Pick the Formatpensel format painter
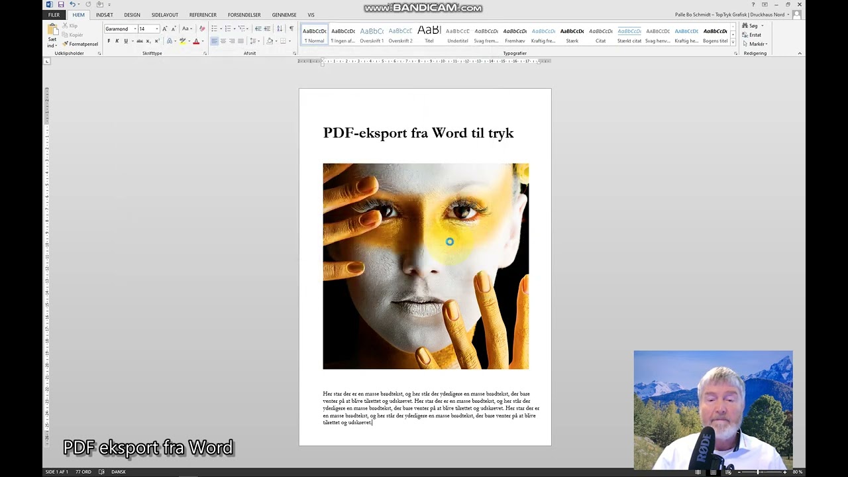This screenshot has width=848, height=477. [80, 44]
